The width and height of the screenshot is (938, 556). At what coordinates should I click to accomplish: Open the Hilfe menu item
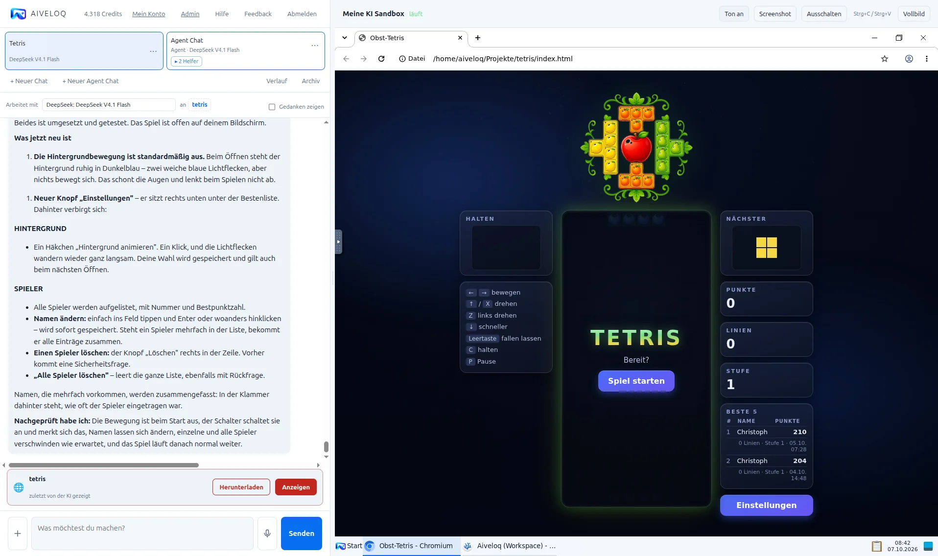(222, 14)
